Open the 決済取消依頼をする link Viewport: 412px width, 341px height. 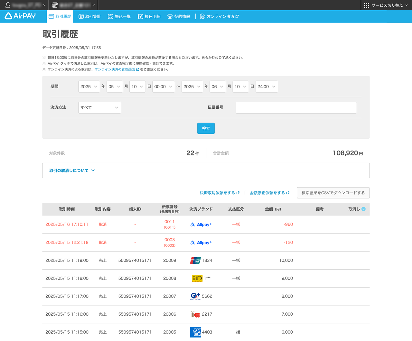click(x=219, y=193)
